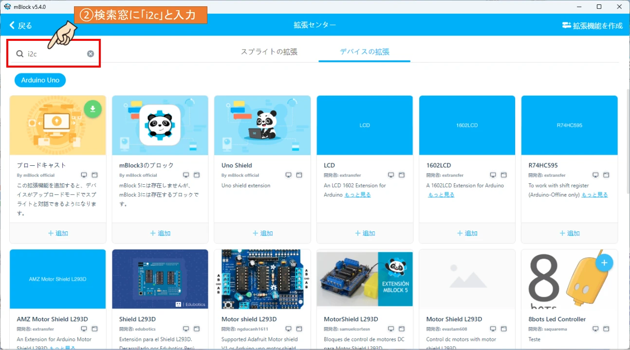Screen dimensions: 630x350
Task: Open もっと見る link on R74HC595 card
Action: click(x=594, y=194)
